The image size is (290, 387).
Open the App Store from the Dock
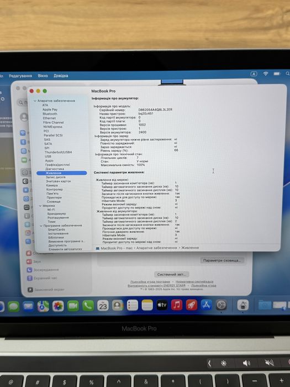(207, 305)
